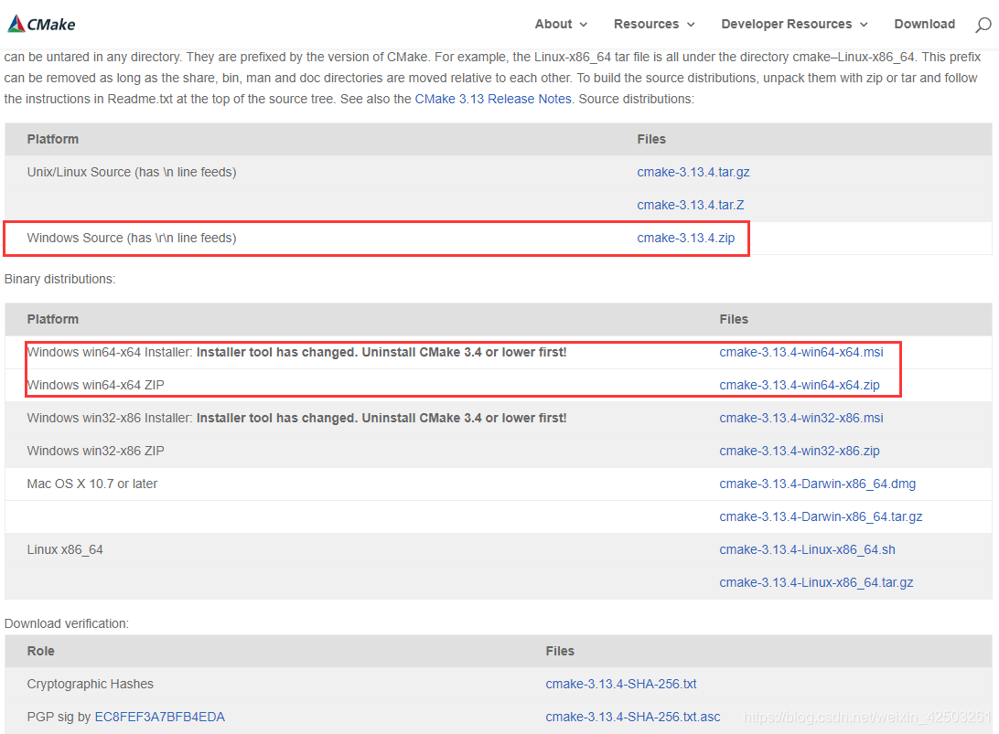Image resolution: width=999 pixels, height=734 pixels.
Task: Open cmake-3.13.4-SHA-256.txt hashes file
Action: [x=621, y=685]
